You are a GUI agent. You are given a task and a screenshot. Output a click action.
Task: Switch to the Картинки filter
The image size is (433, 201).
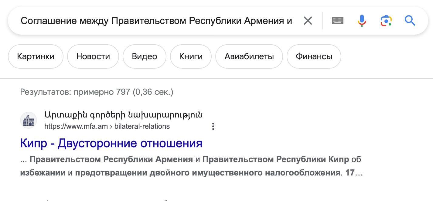point(36,56)
